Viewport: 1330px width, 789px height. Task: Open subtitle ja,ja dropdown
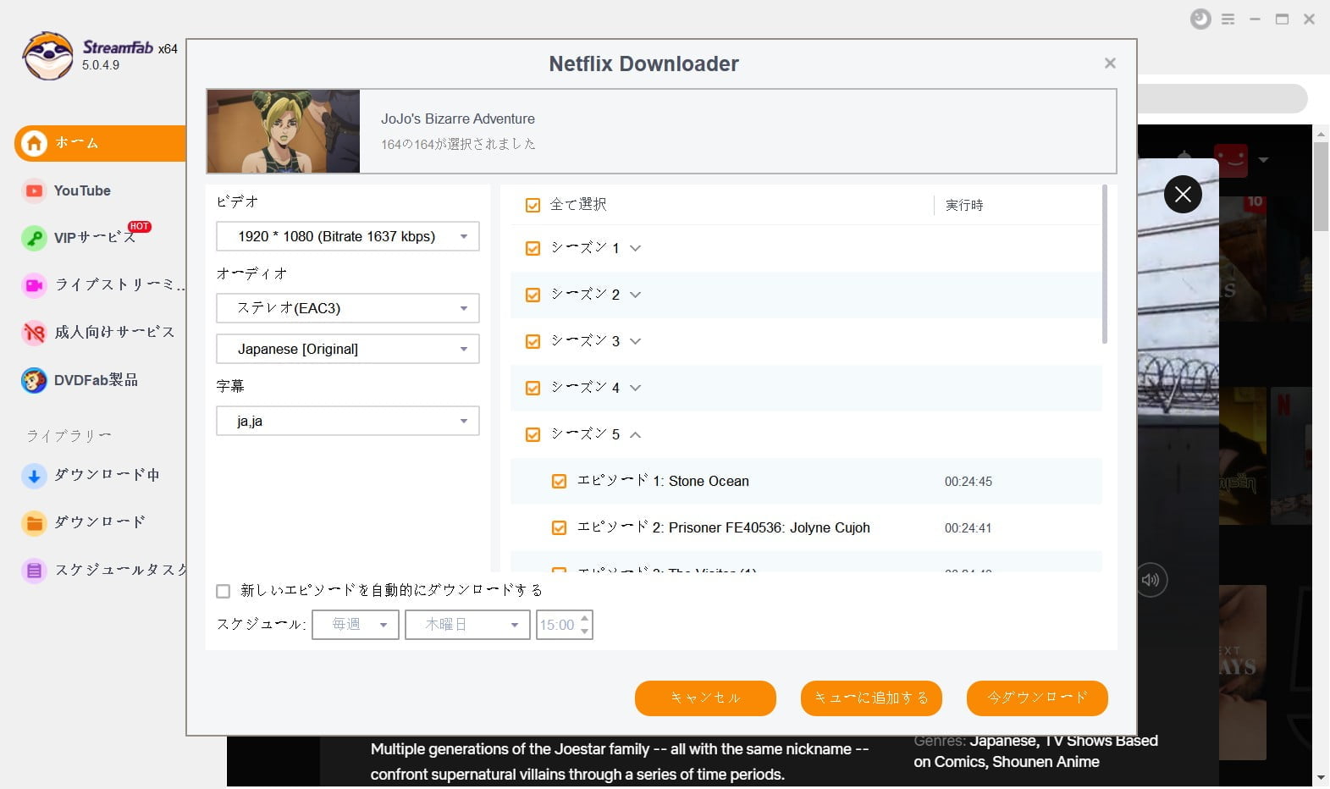348,421
